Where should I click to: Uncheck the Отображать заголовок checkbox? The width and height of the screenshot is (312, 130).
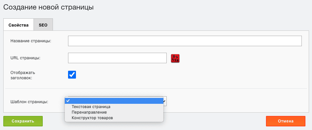click(x=72, y=75)
